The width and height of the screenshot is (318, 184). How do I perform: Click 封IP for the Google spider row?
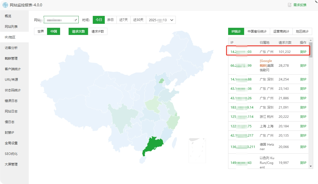pos(303,66)
